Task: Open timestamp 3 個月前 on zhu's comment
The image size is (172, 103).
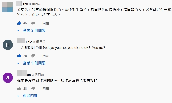Action: point(35,4)
